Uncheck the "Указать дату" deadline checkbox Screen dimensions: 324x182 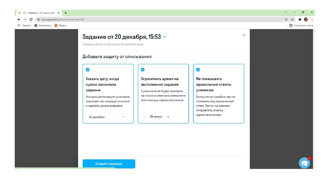click(87, 70)
